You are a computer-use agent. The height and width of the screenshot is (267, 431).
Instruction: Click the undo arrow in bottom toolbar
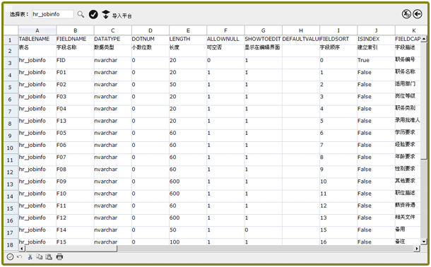click(x=19, y=257)
